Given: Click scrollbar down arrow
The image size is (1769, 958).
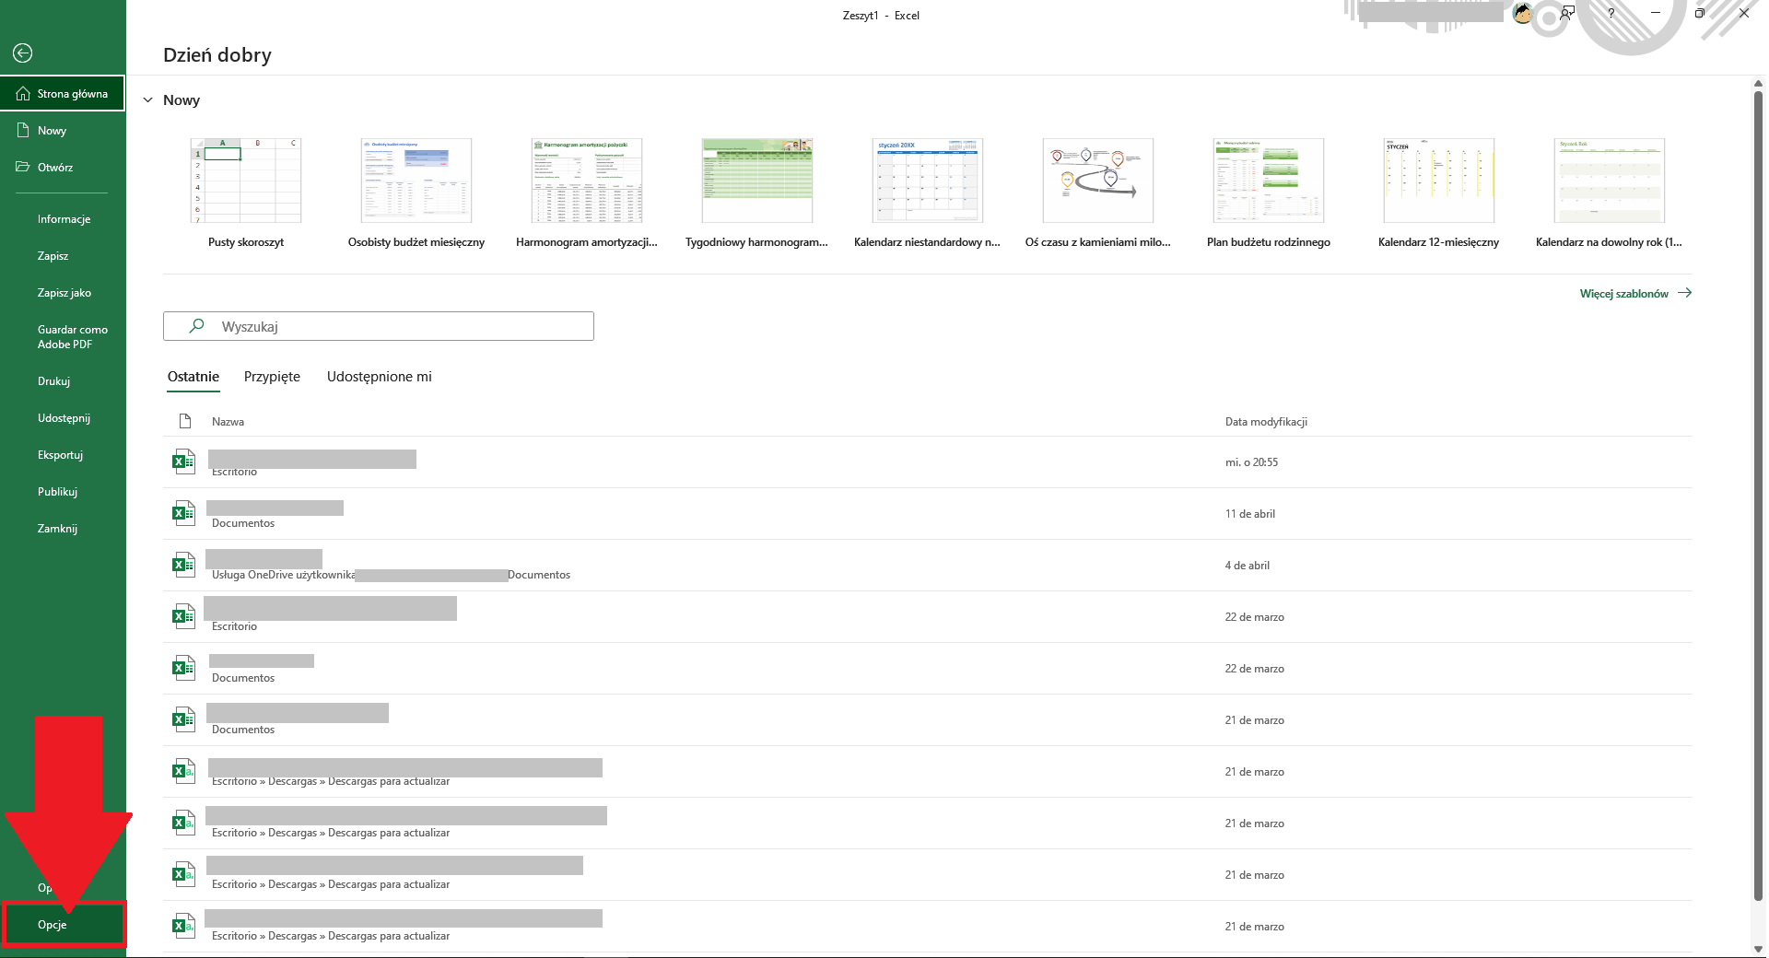Looking at the screenshot, I should pyautogui.click(x=1758, y=949).
